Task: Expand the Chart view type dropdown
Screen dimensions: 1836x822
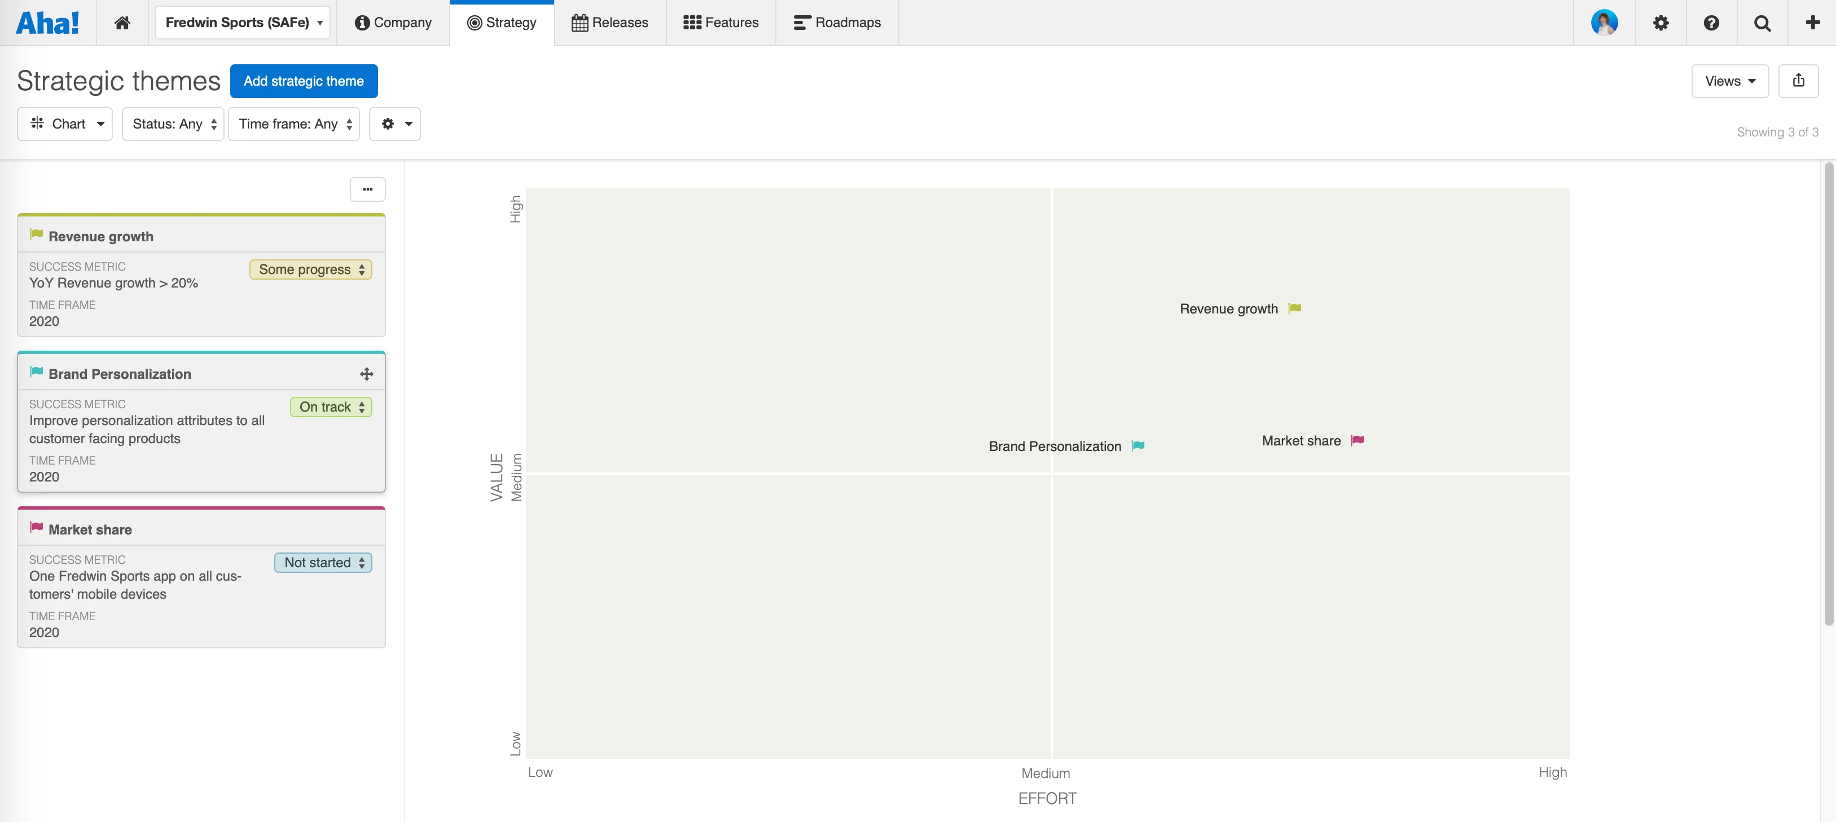Action: 65,124
